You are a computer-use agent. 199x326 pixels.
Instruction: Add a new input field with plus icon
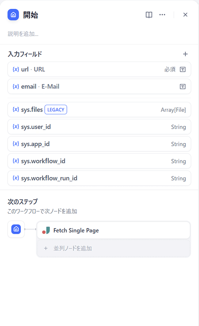pos(185,54)
